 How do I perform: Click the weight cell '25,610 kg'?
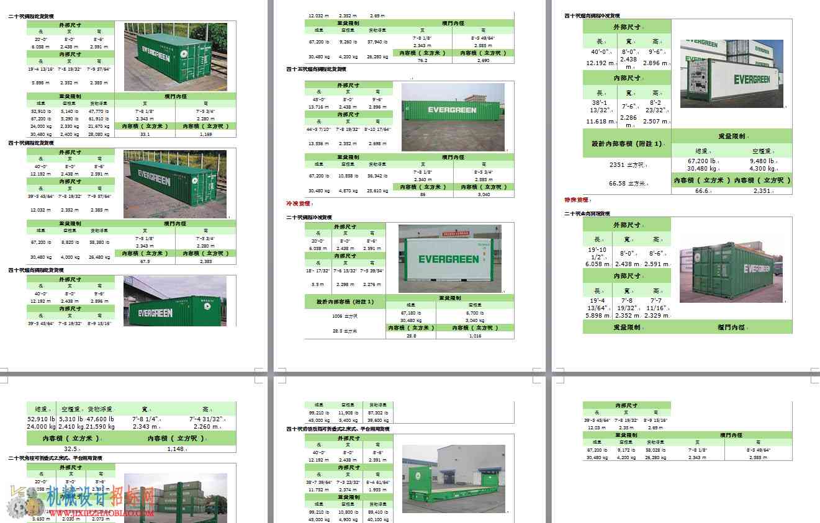377,190
